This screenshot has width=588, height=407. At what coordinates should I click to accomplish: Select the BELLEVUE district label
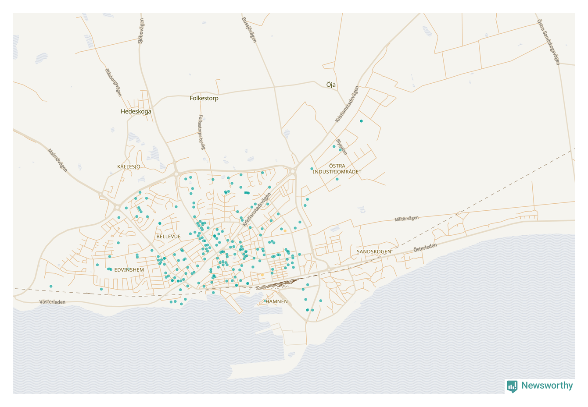pyautogui.click(x=169, y=237)
